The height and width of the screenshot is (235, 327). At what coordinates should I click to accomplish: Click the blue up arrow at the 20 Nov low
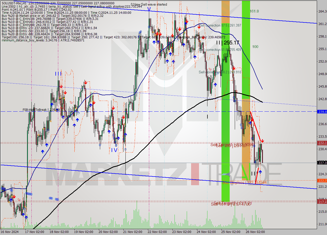109,132
